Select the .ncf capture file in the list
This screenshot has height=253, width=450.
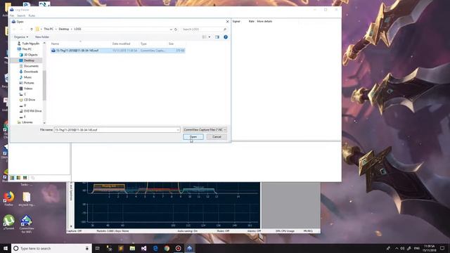pos(117,51)
